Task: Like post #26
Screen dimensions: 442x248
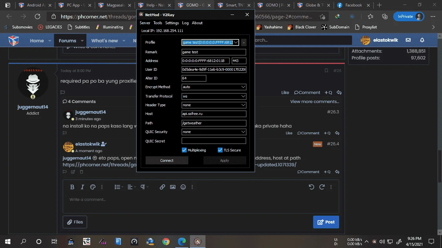Action: 285,92
